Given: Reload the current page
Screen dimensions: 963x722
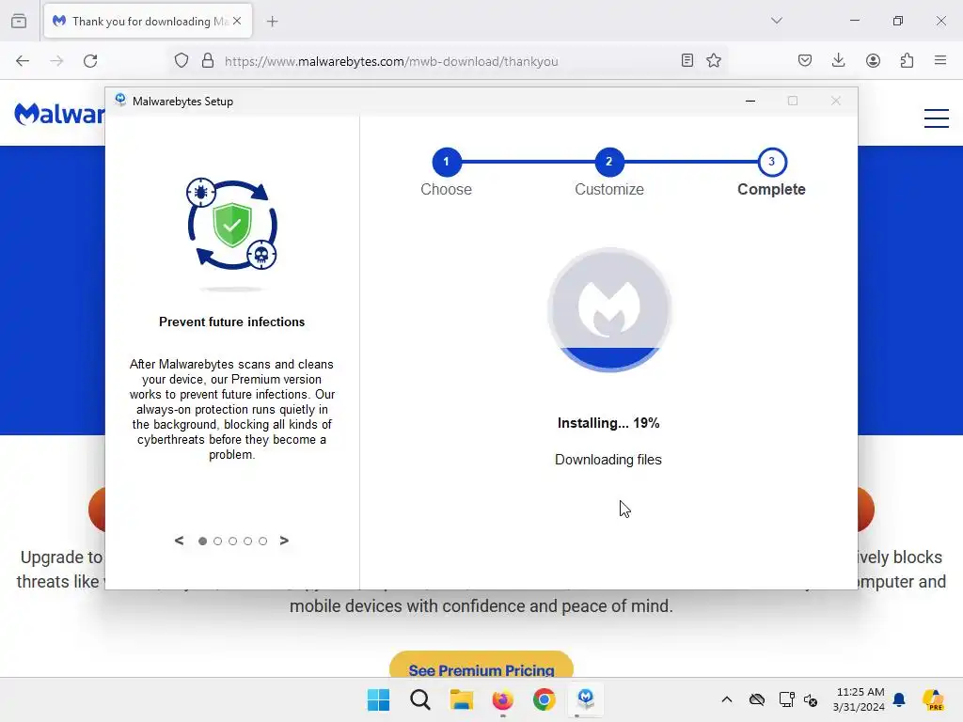Looking at the screenshot, I should click(90, 61).
